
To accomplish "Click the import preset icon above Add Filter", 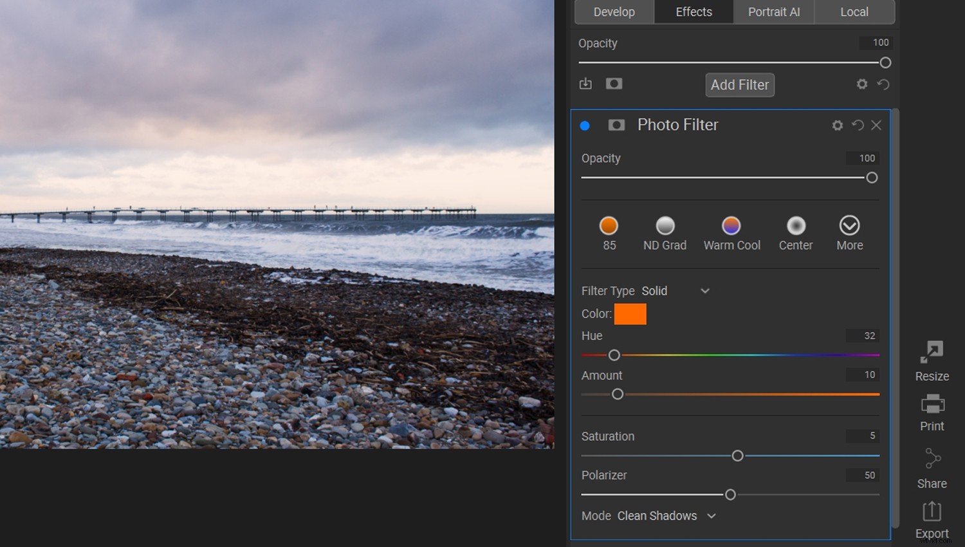I will (585, 84).
